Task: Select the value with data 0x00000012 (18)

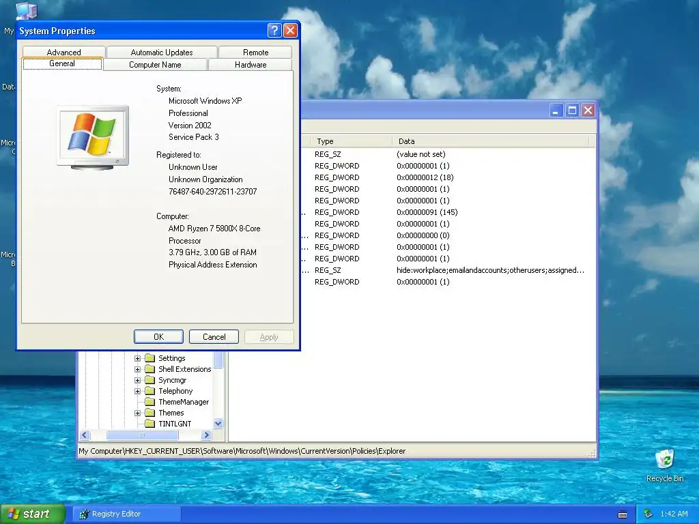Action: [x=425, y=177]
